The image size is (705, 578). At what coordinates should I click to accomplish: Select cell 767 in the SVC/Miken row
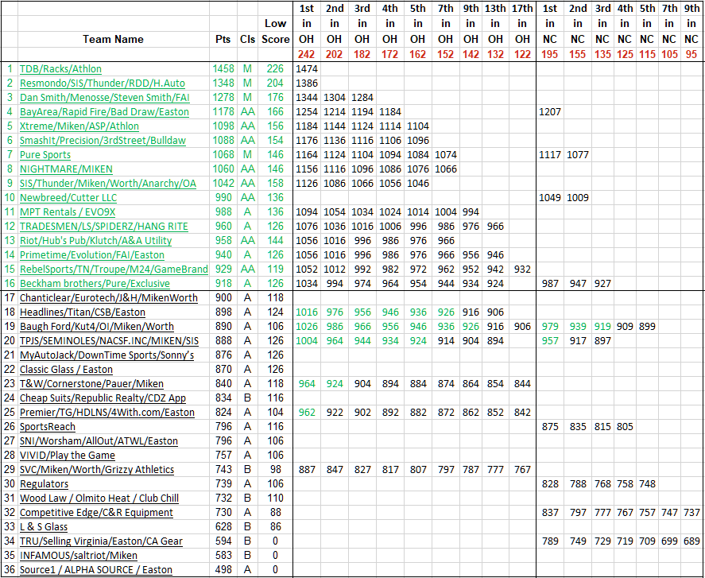[522, 470]
